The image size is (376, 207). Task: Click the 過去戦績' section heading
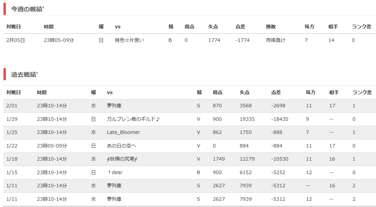[x=24, y=75]
